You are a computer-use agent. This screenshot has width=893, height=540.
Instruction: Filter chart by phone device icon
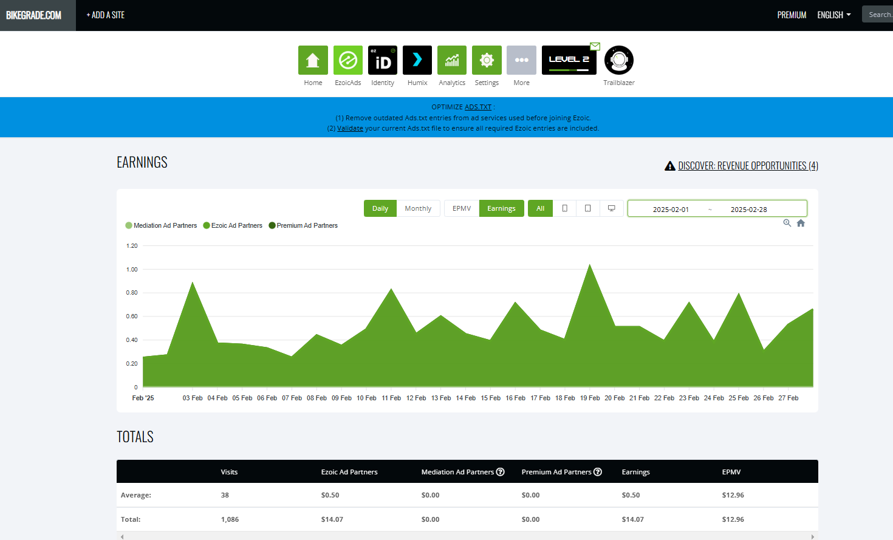pos(565,208)
